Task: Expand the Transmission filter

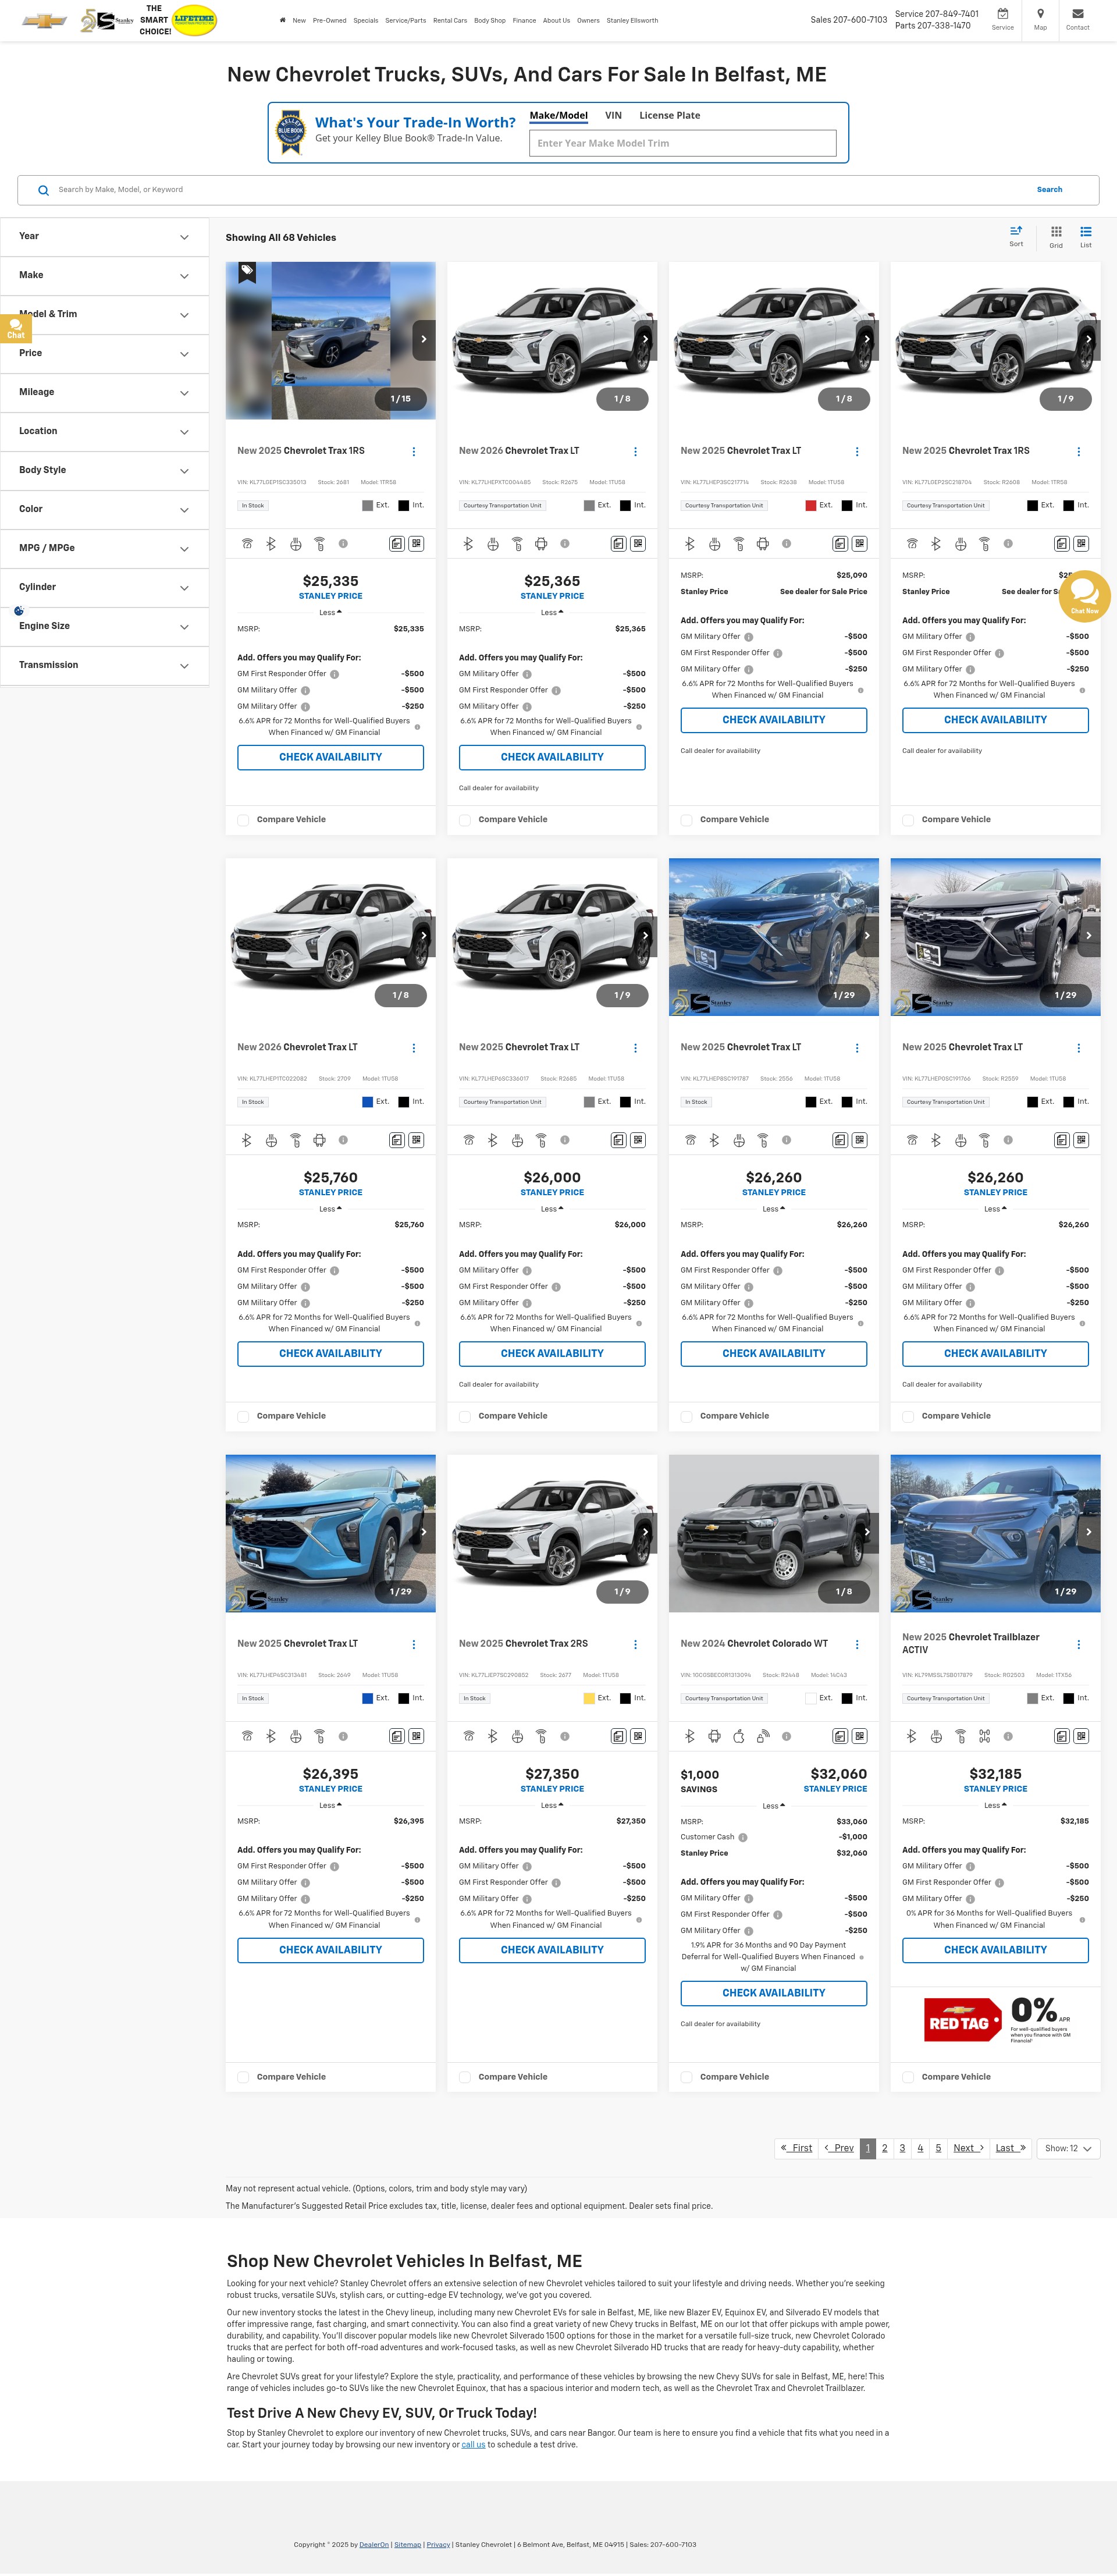Action: 104,666
